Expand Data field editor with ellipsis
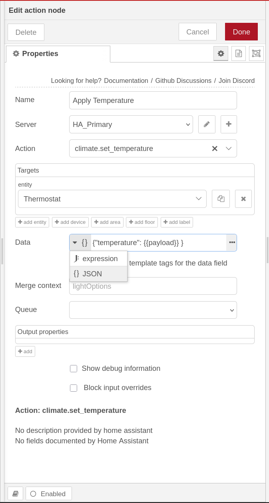The height and width of the screenshot is (503, 269). point(232,242)
